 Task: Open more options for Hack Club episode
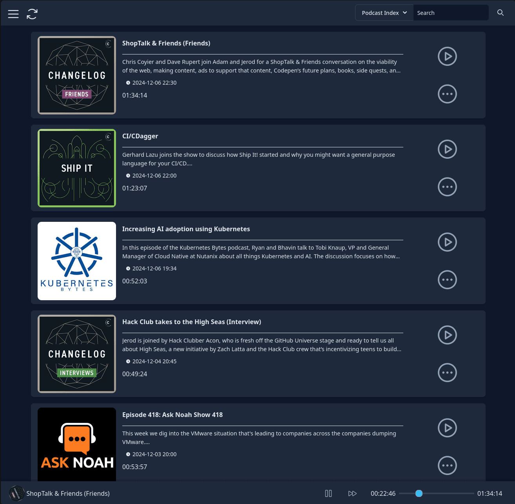[x=447, y=373]
